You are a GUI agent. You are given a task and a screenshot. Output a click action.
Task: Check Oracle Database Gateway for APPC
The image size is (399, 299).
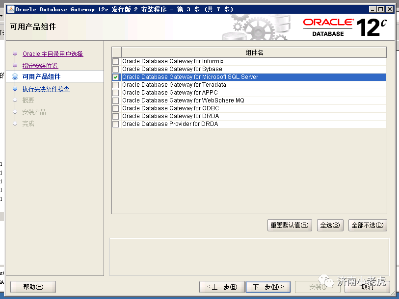(x=115, y=93)
